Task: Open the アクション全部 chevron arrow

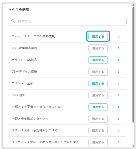Action: (x=119, y=84)
